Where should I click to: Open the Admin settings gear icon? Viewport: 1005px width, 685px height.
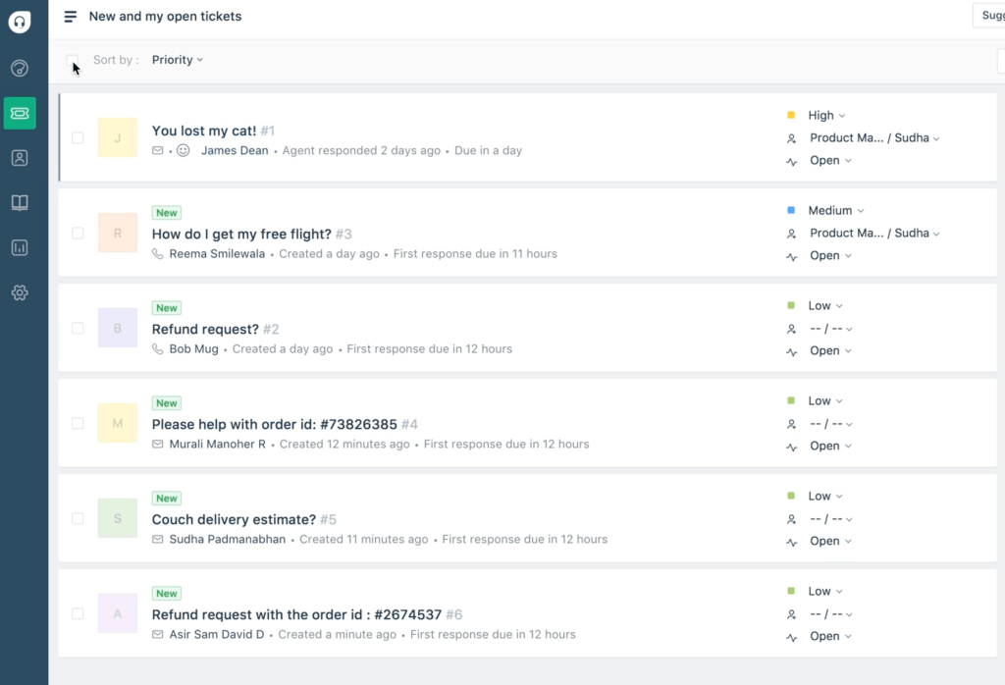tap(20, 292)
